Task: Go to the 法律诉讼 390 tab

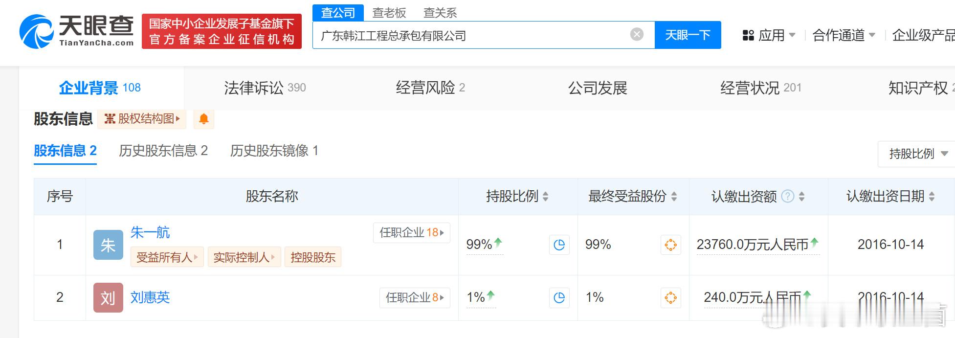Action: (x=265, y=88)
